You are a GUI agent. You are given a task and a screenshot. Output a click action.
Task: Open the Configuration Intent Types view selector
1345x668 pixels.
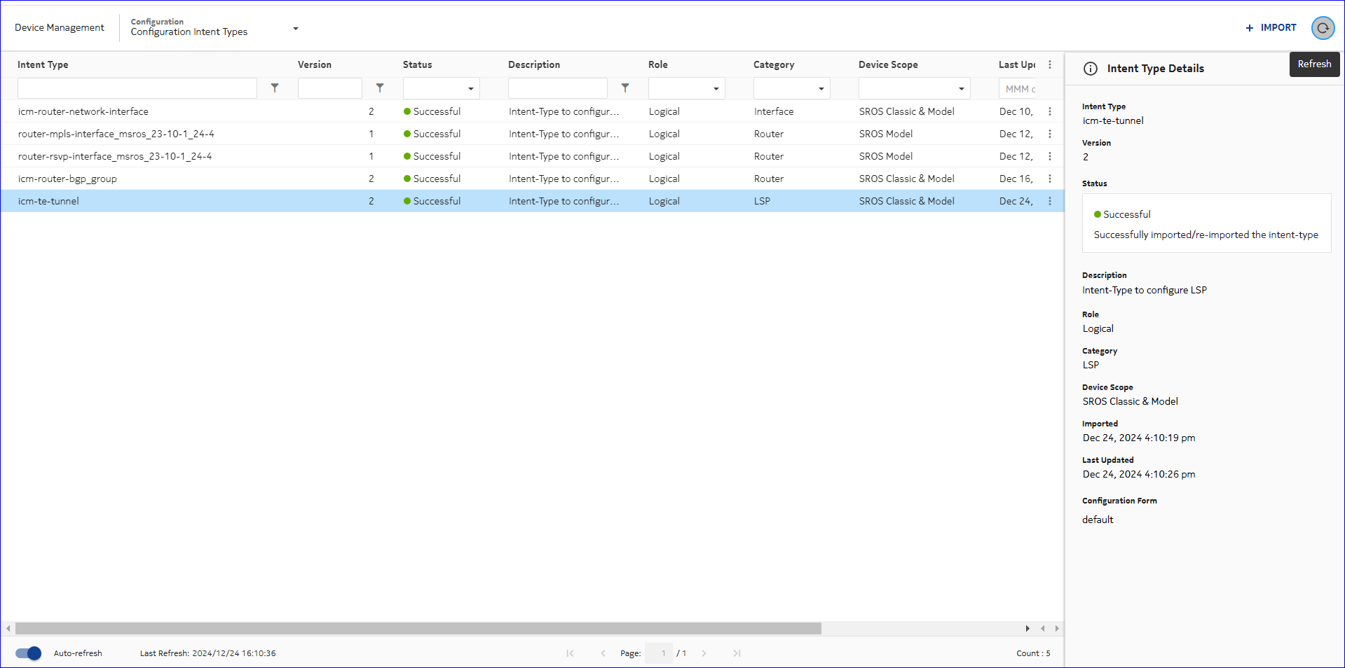(295, 29)
